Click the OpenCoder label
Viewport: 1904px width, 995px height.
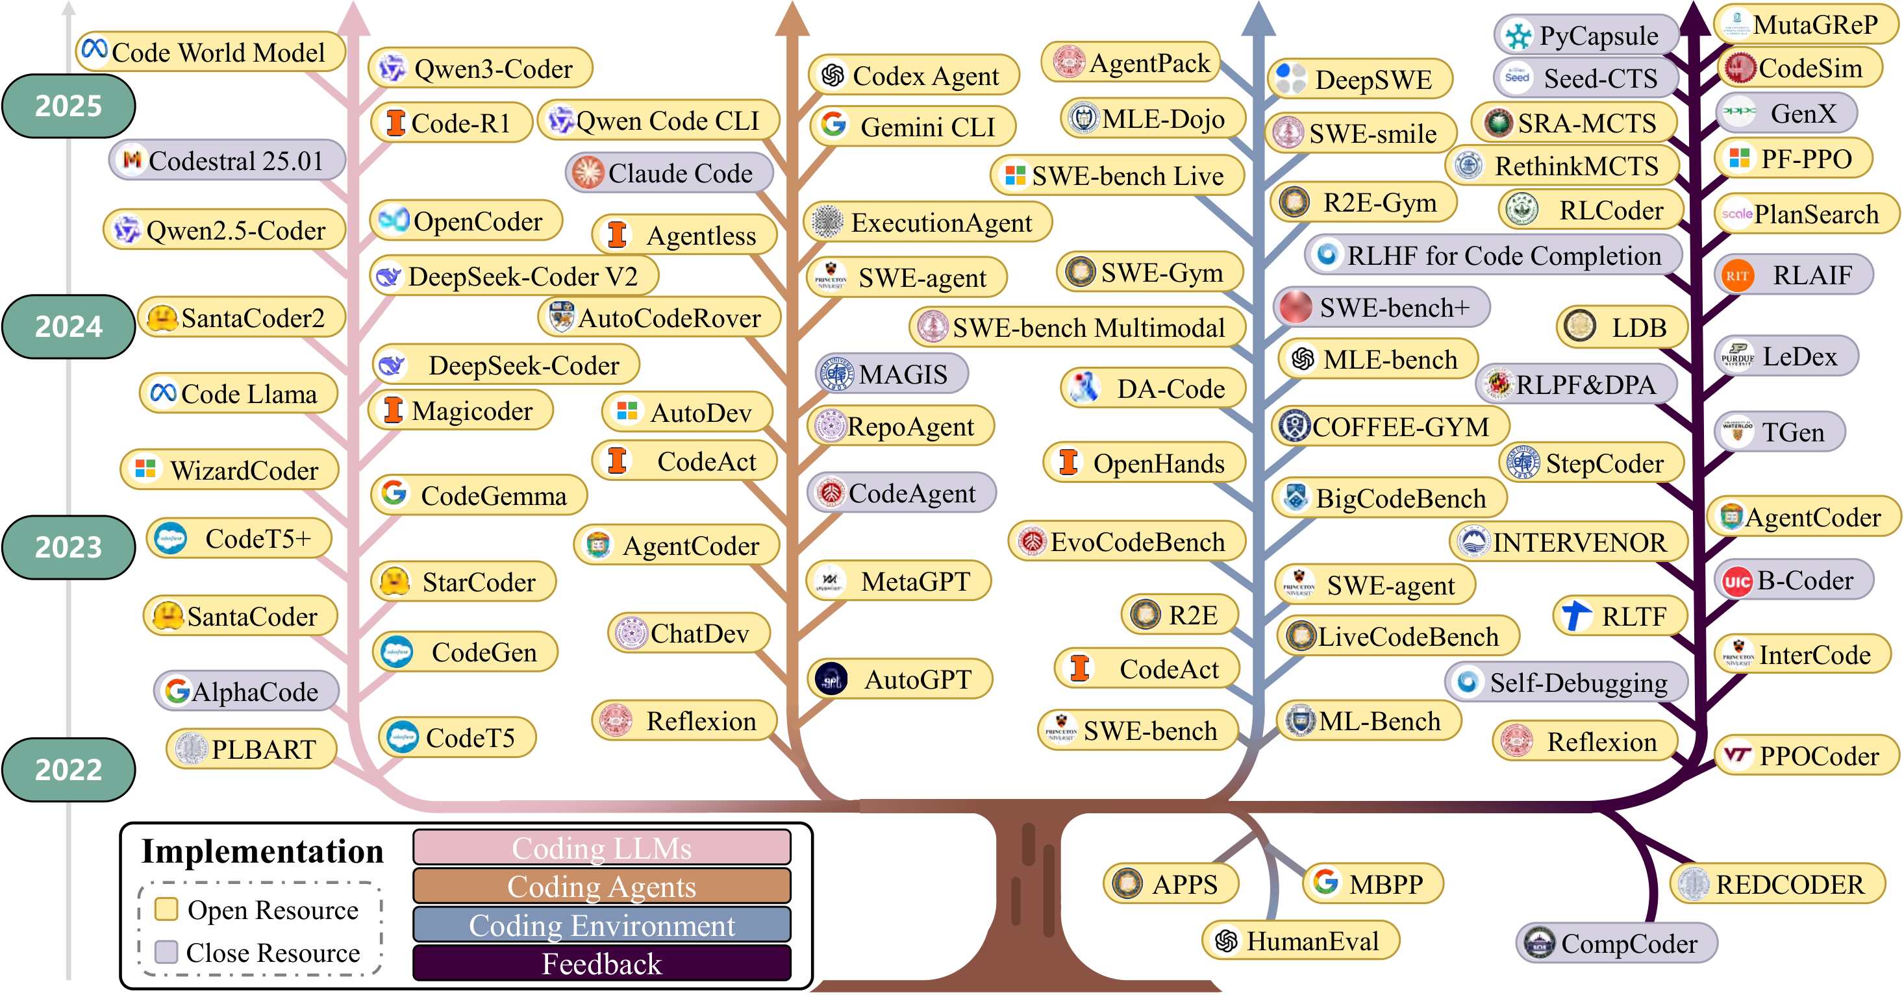click(x=466, y=220)
